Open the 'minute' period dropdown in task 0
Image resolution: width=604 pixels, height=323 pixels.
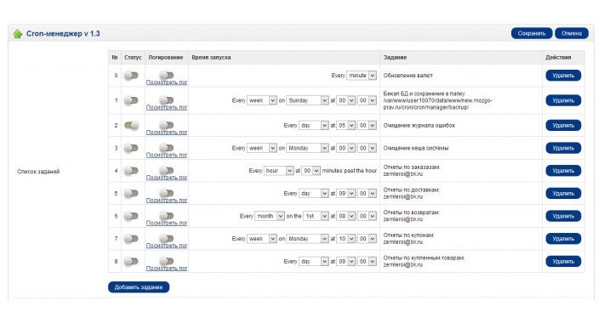tap(362, 76)
